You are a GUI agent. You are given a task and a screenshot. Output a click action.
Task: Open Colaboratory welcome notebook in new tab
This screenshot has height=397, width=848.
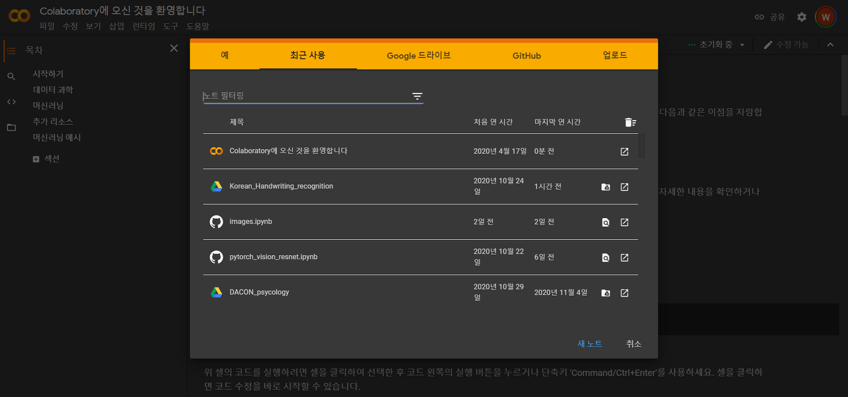pyautogui.click(x=624, y=152)
